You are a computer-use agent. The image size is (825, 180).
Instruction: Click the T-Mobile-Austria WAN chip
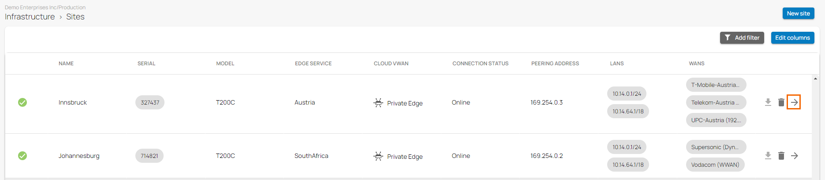[x=715, y=85]
